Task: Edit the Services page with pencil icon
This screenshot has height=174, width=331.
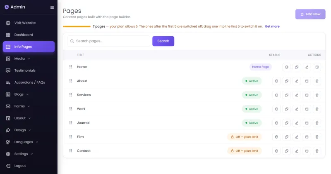Action: click(x=297, y=95)
